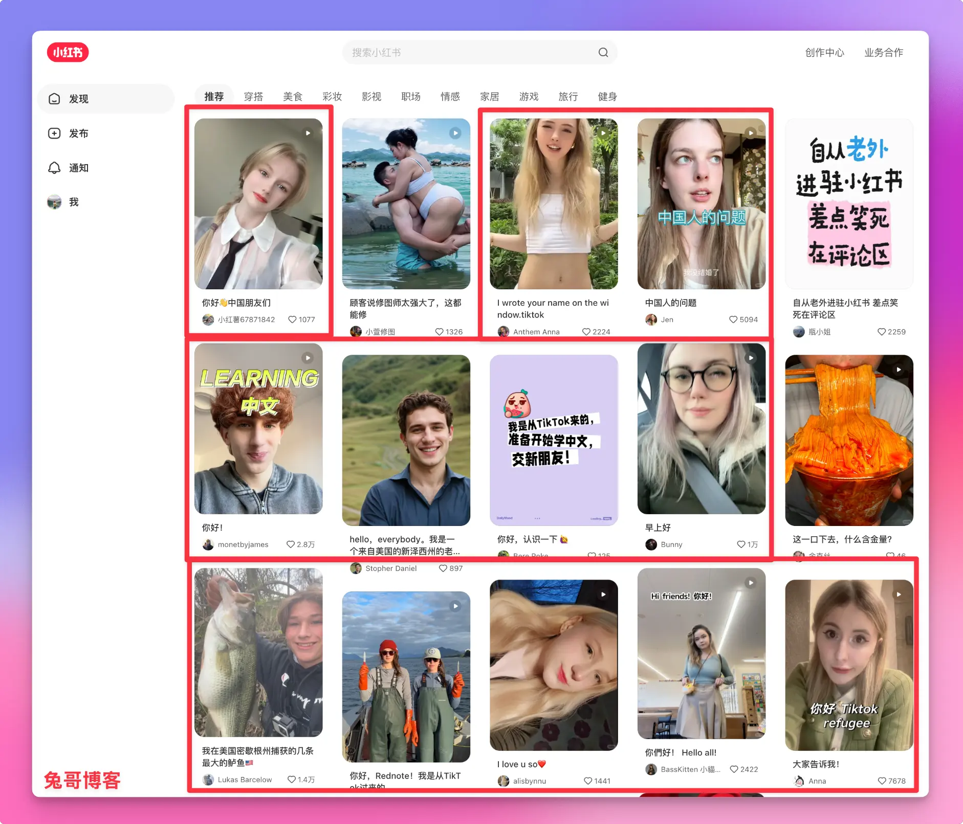This screenshot has width=963, height=824.
Task: Click the 小红书 logo
Action: [68, 52]
